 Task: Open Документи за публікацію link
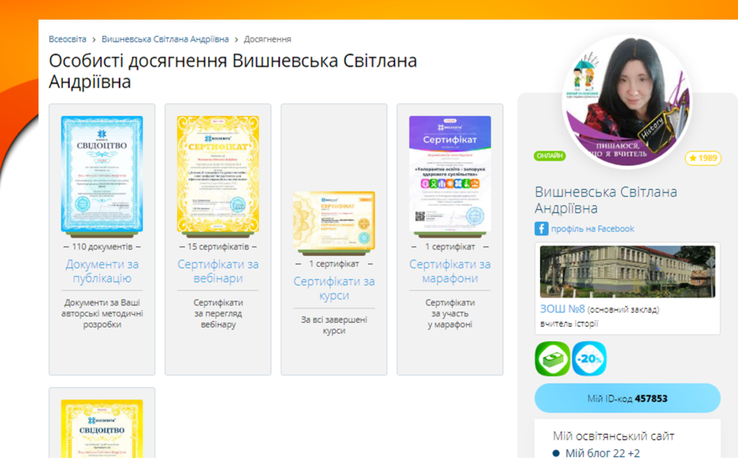click(x=102, y=271)
